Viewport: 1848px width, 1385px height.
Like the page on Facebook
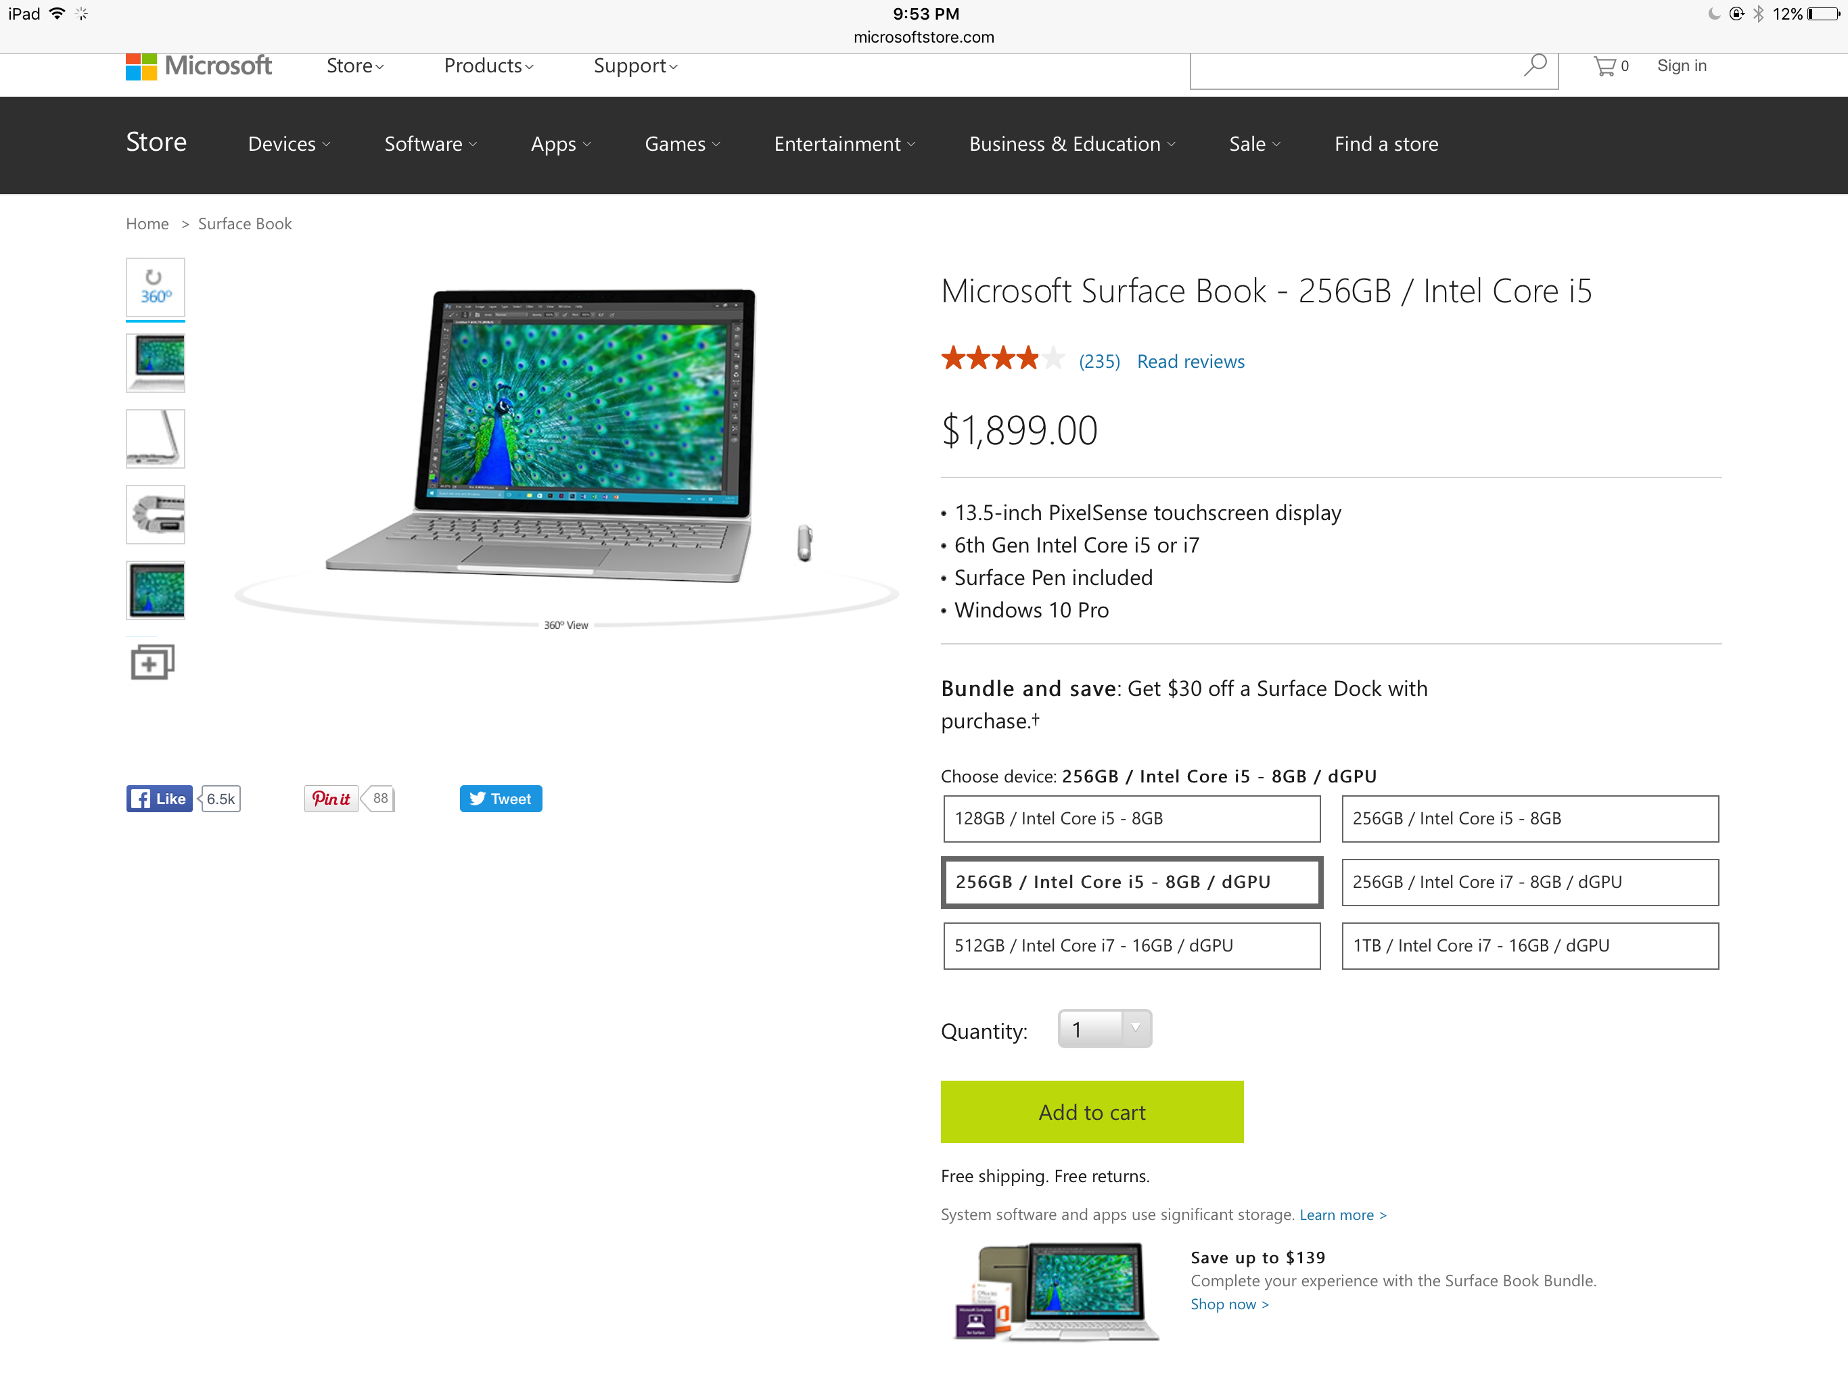point(160,799)
